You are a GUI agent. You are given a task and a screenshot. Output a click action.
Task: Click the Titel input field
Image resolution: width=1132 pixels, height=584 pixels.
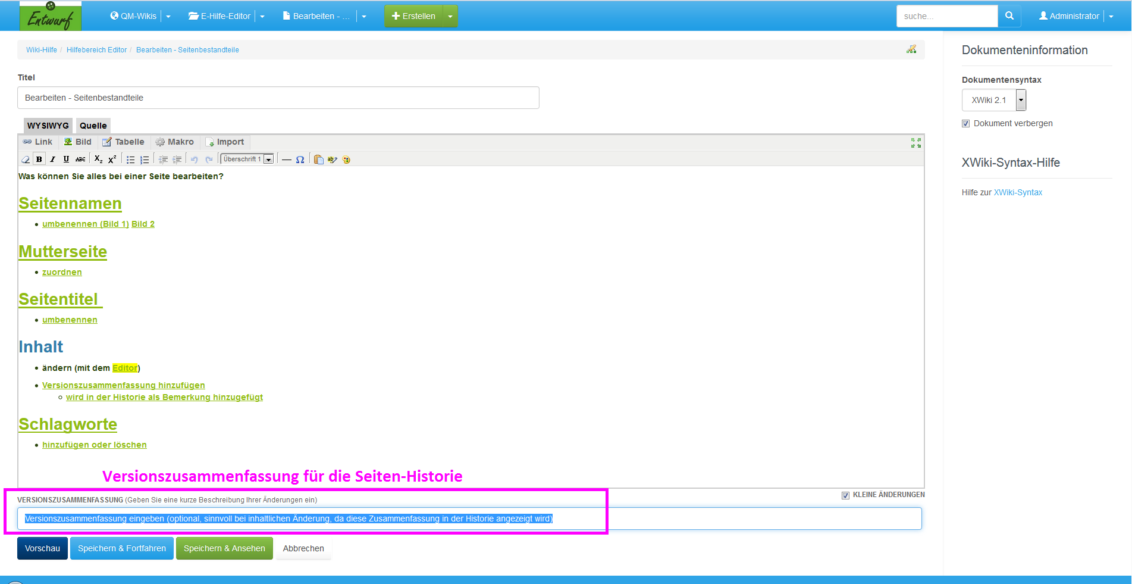278,98
